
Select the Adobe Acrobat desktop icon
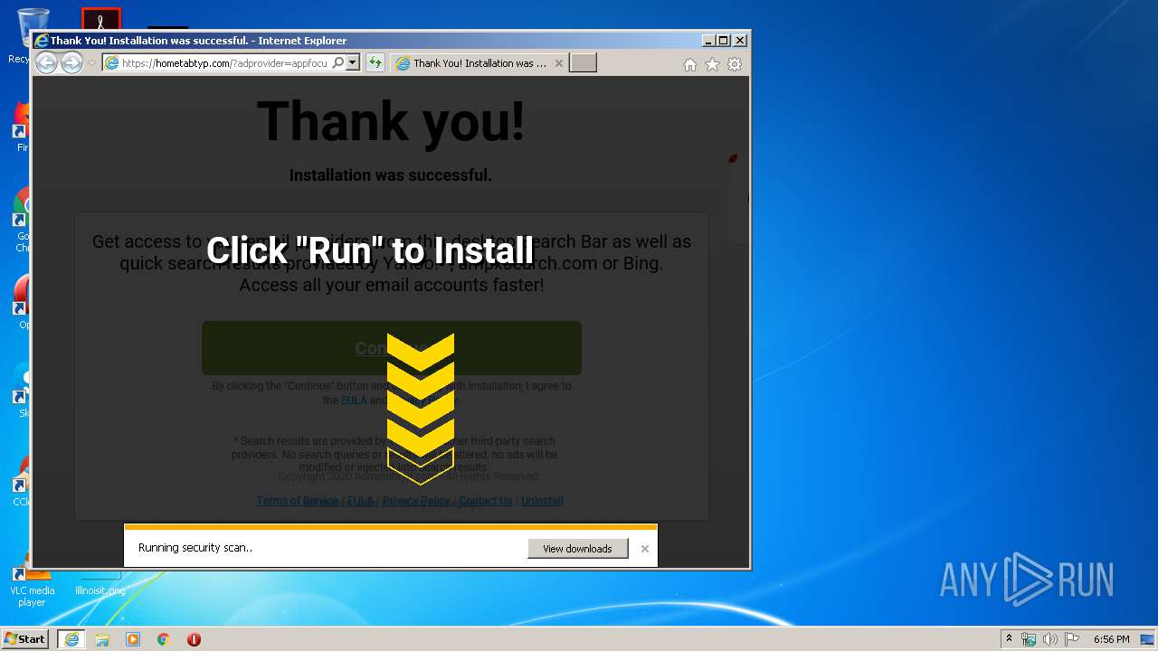click(x=100, y=20)
